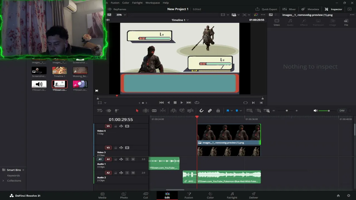Expand the Collections tree item
Viewport: 356px width, 200px height.
click(x=3, y=181)
